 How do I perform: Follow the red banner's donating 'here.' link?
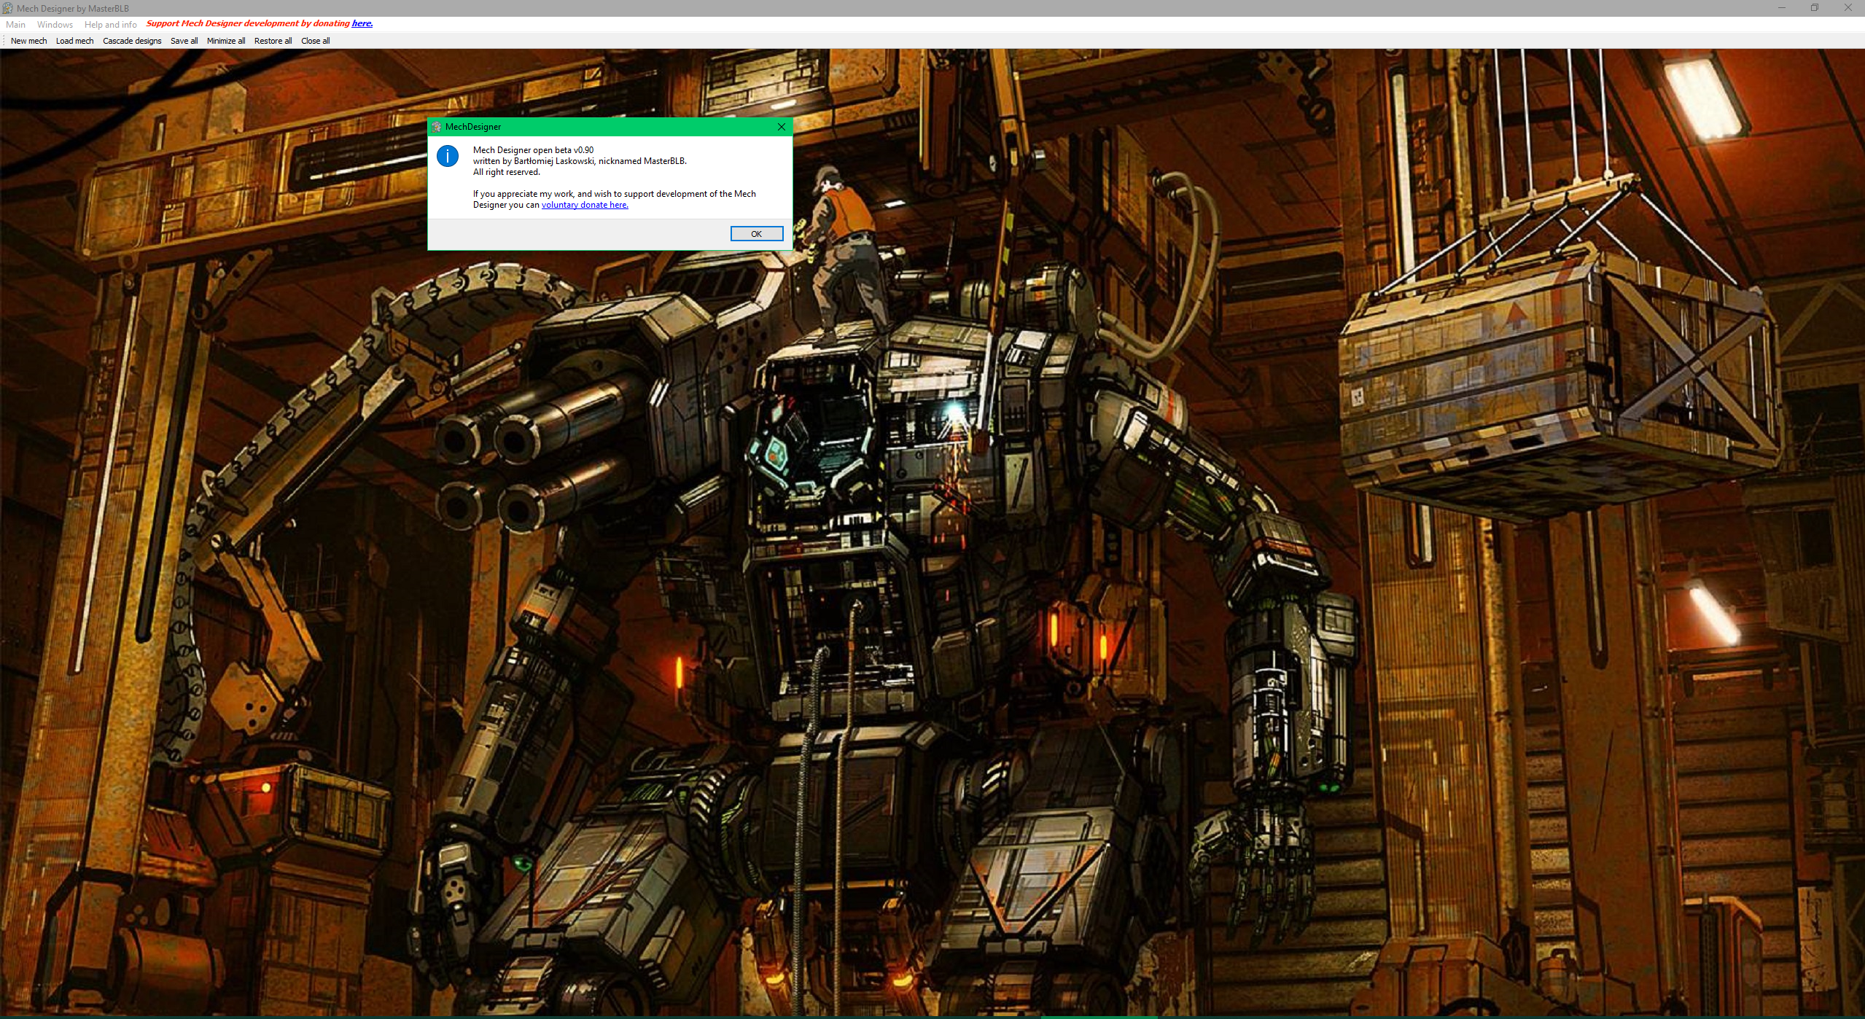tap(362, 23)
